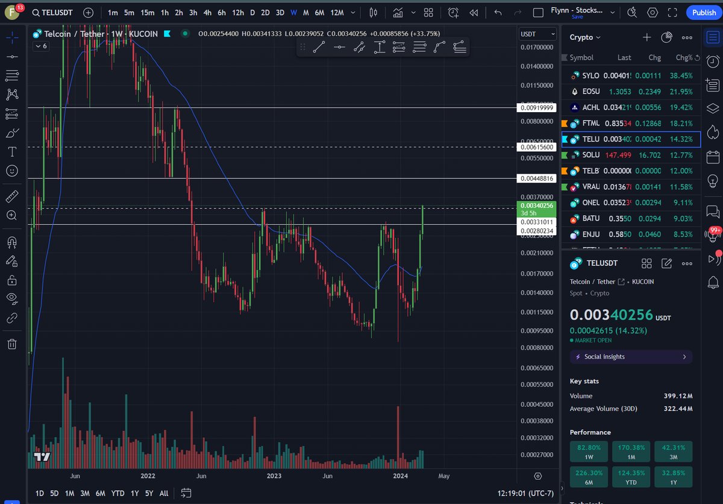
Task: Switch to the D daily timeframe
Action: click(252, 13)
